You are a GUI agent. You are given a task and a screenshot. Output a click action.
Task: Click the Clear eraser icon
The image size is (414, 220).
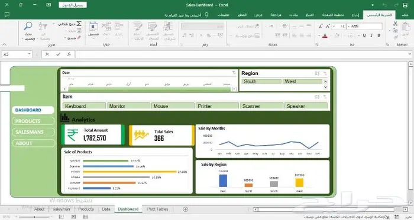(79, 38)
